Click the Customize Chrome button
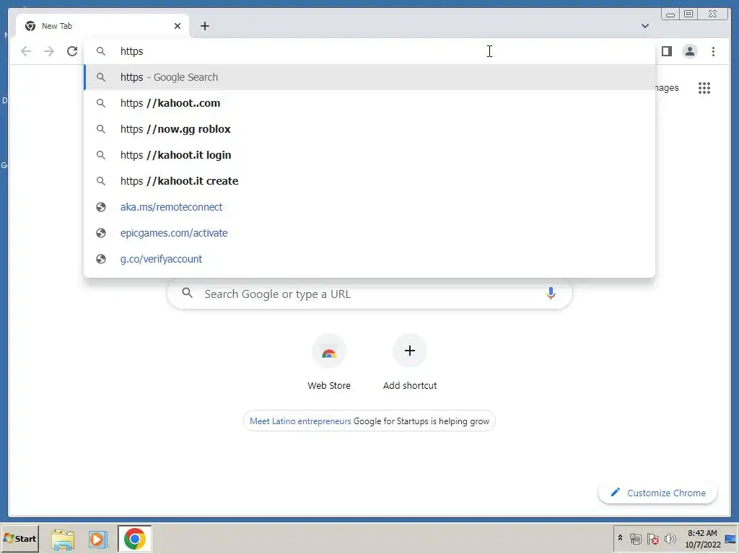The width and height of the screenshot is (739, 554). [x=657, y=493]
